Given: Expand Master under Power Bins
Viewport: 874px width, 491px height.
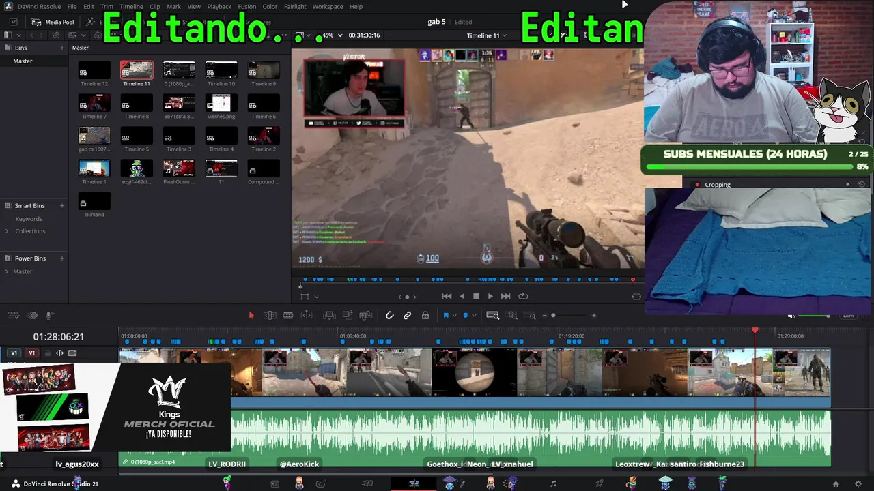Looking at the screenshot, I should click(8, 271).
